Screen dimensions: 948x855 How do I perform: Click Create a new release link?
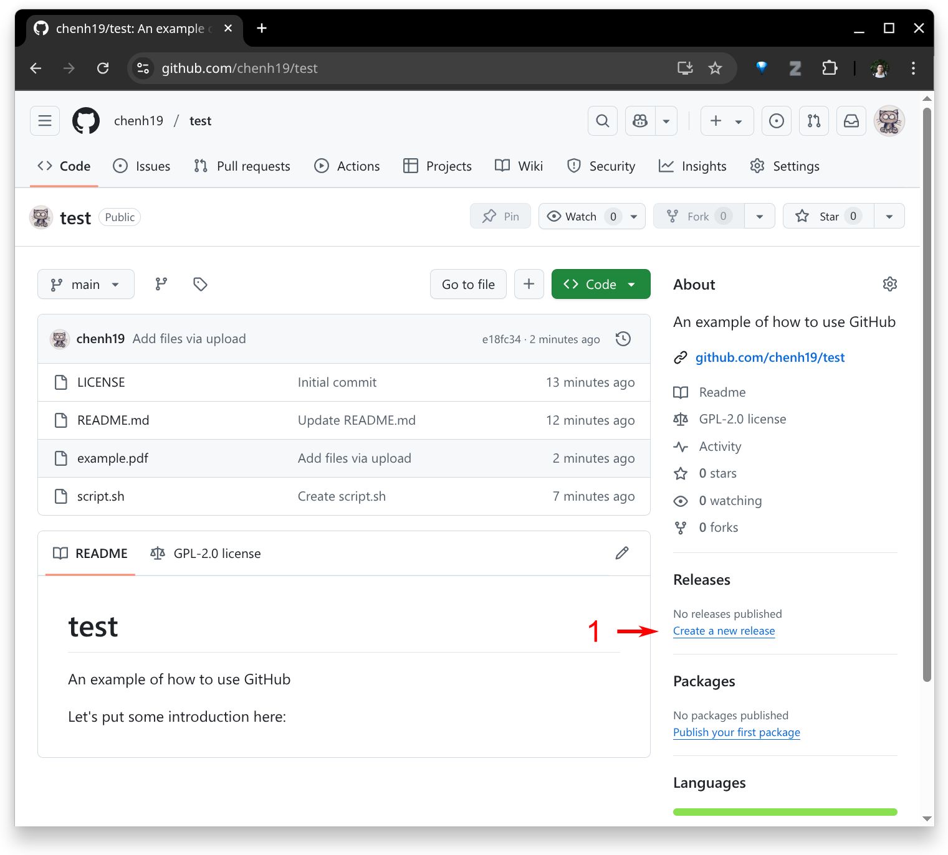[724, 631]
